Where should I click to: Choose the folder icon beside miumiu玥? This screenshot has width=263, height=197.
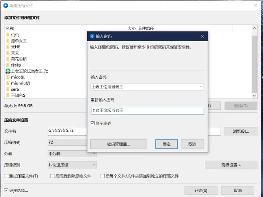tap(8, 83)
